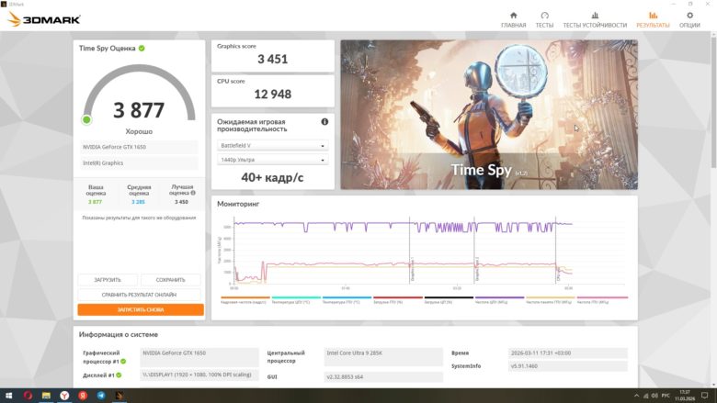Image resolution: width=717 pixels, height=403 pixels.
Task: Open the notification center icon
Action: 705,396
